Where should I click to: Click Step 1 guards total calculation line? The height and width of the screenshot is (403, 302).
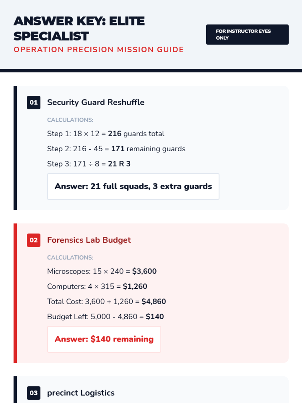[x=106, y=133]
